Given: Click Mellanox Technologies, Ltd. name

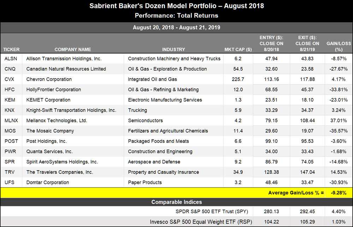Looking at the screenshot, I should click(56, 121).
